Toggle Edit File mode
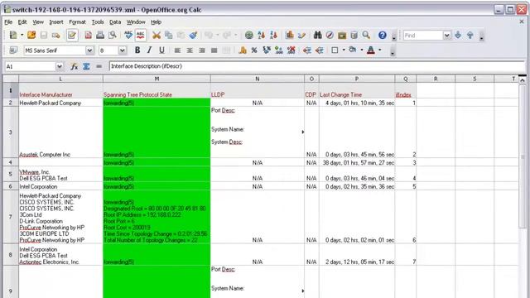Screen dimensions: 530x298 pos(72,35)
